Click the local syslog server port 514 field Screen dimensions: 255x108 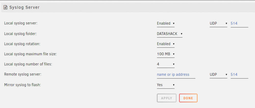(239, 24)
